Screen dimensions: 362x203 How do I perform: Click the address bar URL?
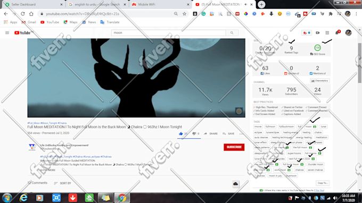click(83, 14)
